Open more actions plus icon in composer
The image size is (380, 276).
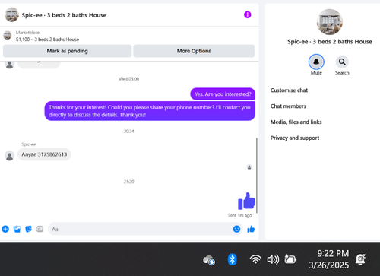click(x=5, y=229)
